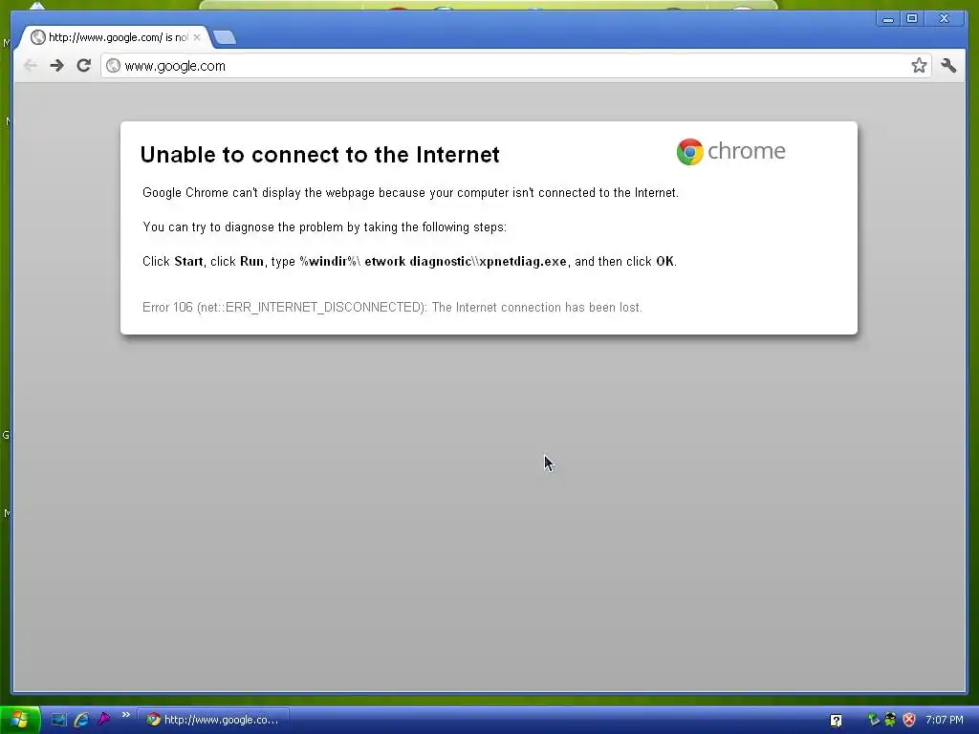
Task: Click the Windows Start button
Action: (20, 720)
